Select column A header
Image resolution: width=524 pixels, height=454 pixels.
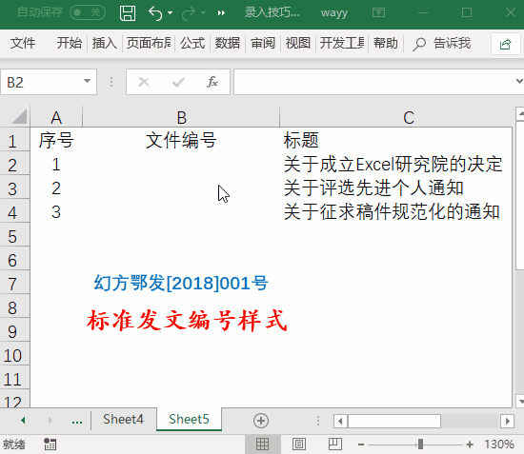(x=56, y=117)
